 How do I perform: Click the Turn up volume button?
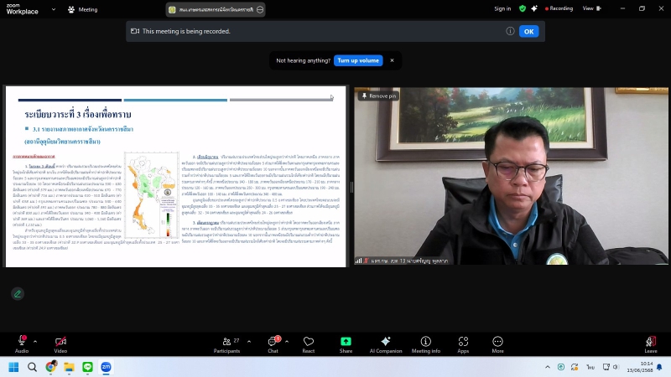pos(358,60)
